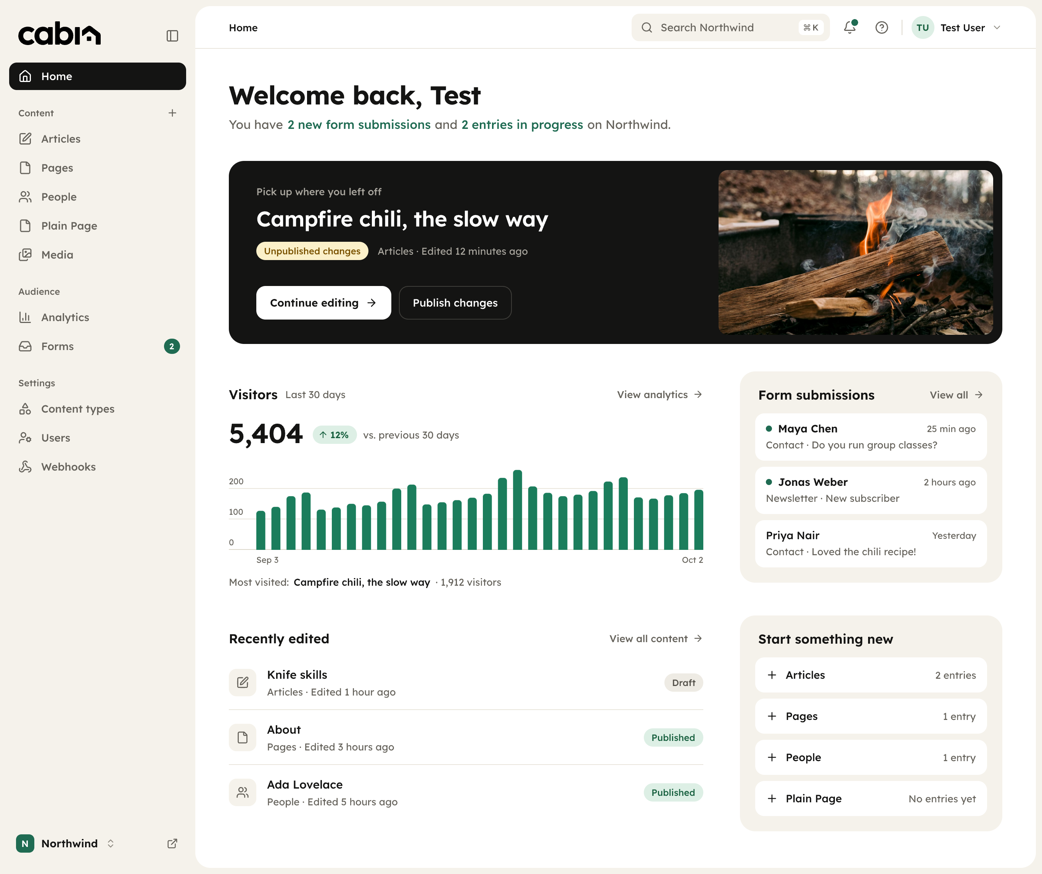Click Published badge on About row
Screen dimensions: 1042x874
point(673,737)
